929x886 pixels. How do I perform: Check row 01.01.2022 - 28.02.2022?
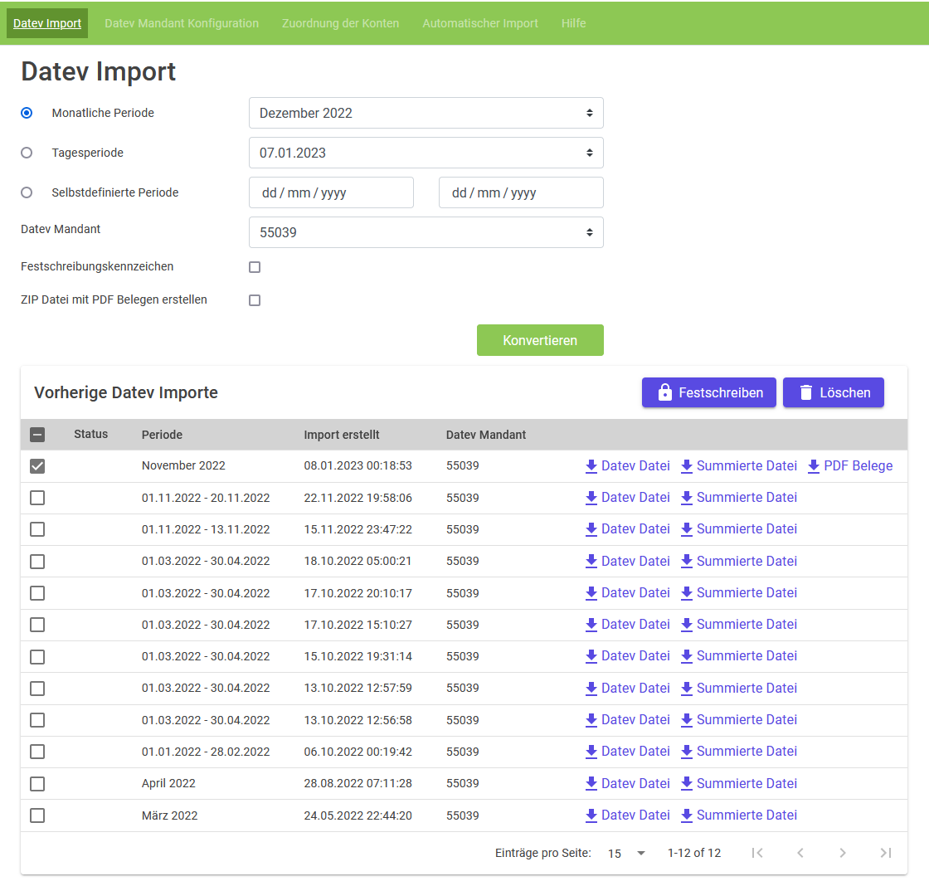pyautogui.click(x=37, y=752)
